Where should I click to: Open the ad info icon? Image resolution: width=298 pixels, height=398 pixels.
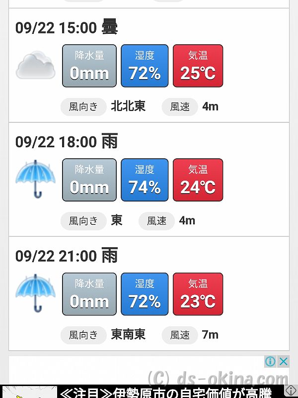tap(270, 361)
